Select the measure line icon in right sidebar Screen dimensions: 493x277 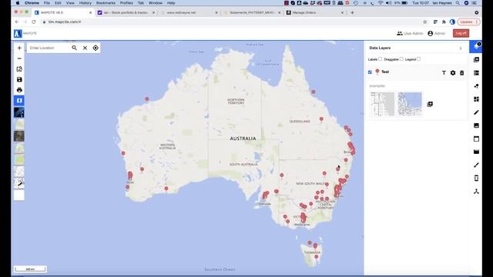[476, 165]
